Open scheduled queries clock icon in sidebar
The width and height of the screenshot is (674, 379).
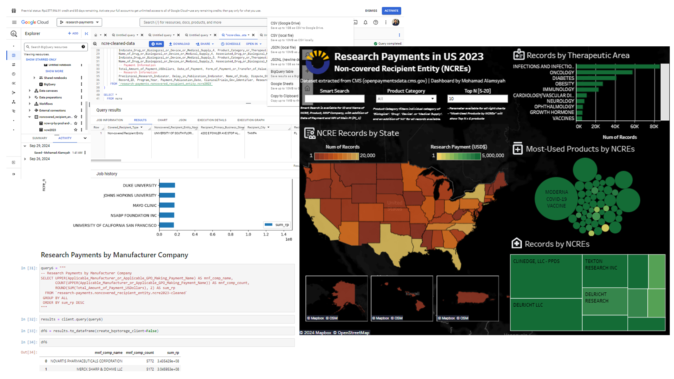[14, 74]
